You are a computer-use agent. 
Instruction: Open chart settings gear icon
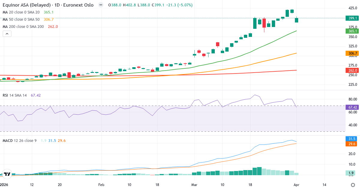click(353, 184)
